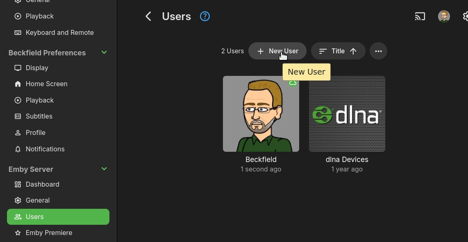Image resolution: width=468 pixels, height=242 pixels.
Task: Change the Title sort order
Action: pos(338,51)
